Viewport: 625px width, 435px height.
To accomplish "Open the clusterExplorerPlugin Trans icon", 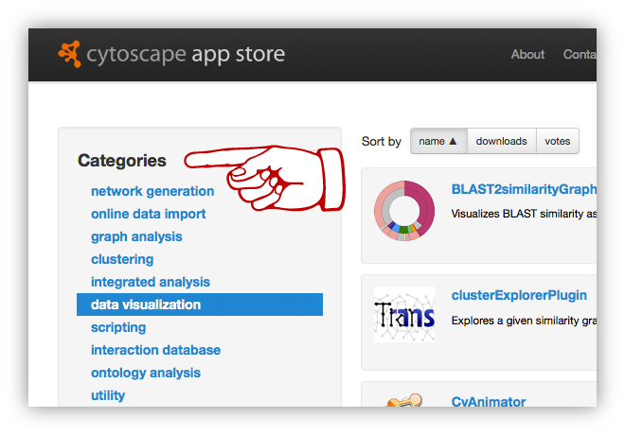I will [x=403, y=315].
